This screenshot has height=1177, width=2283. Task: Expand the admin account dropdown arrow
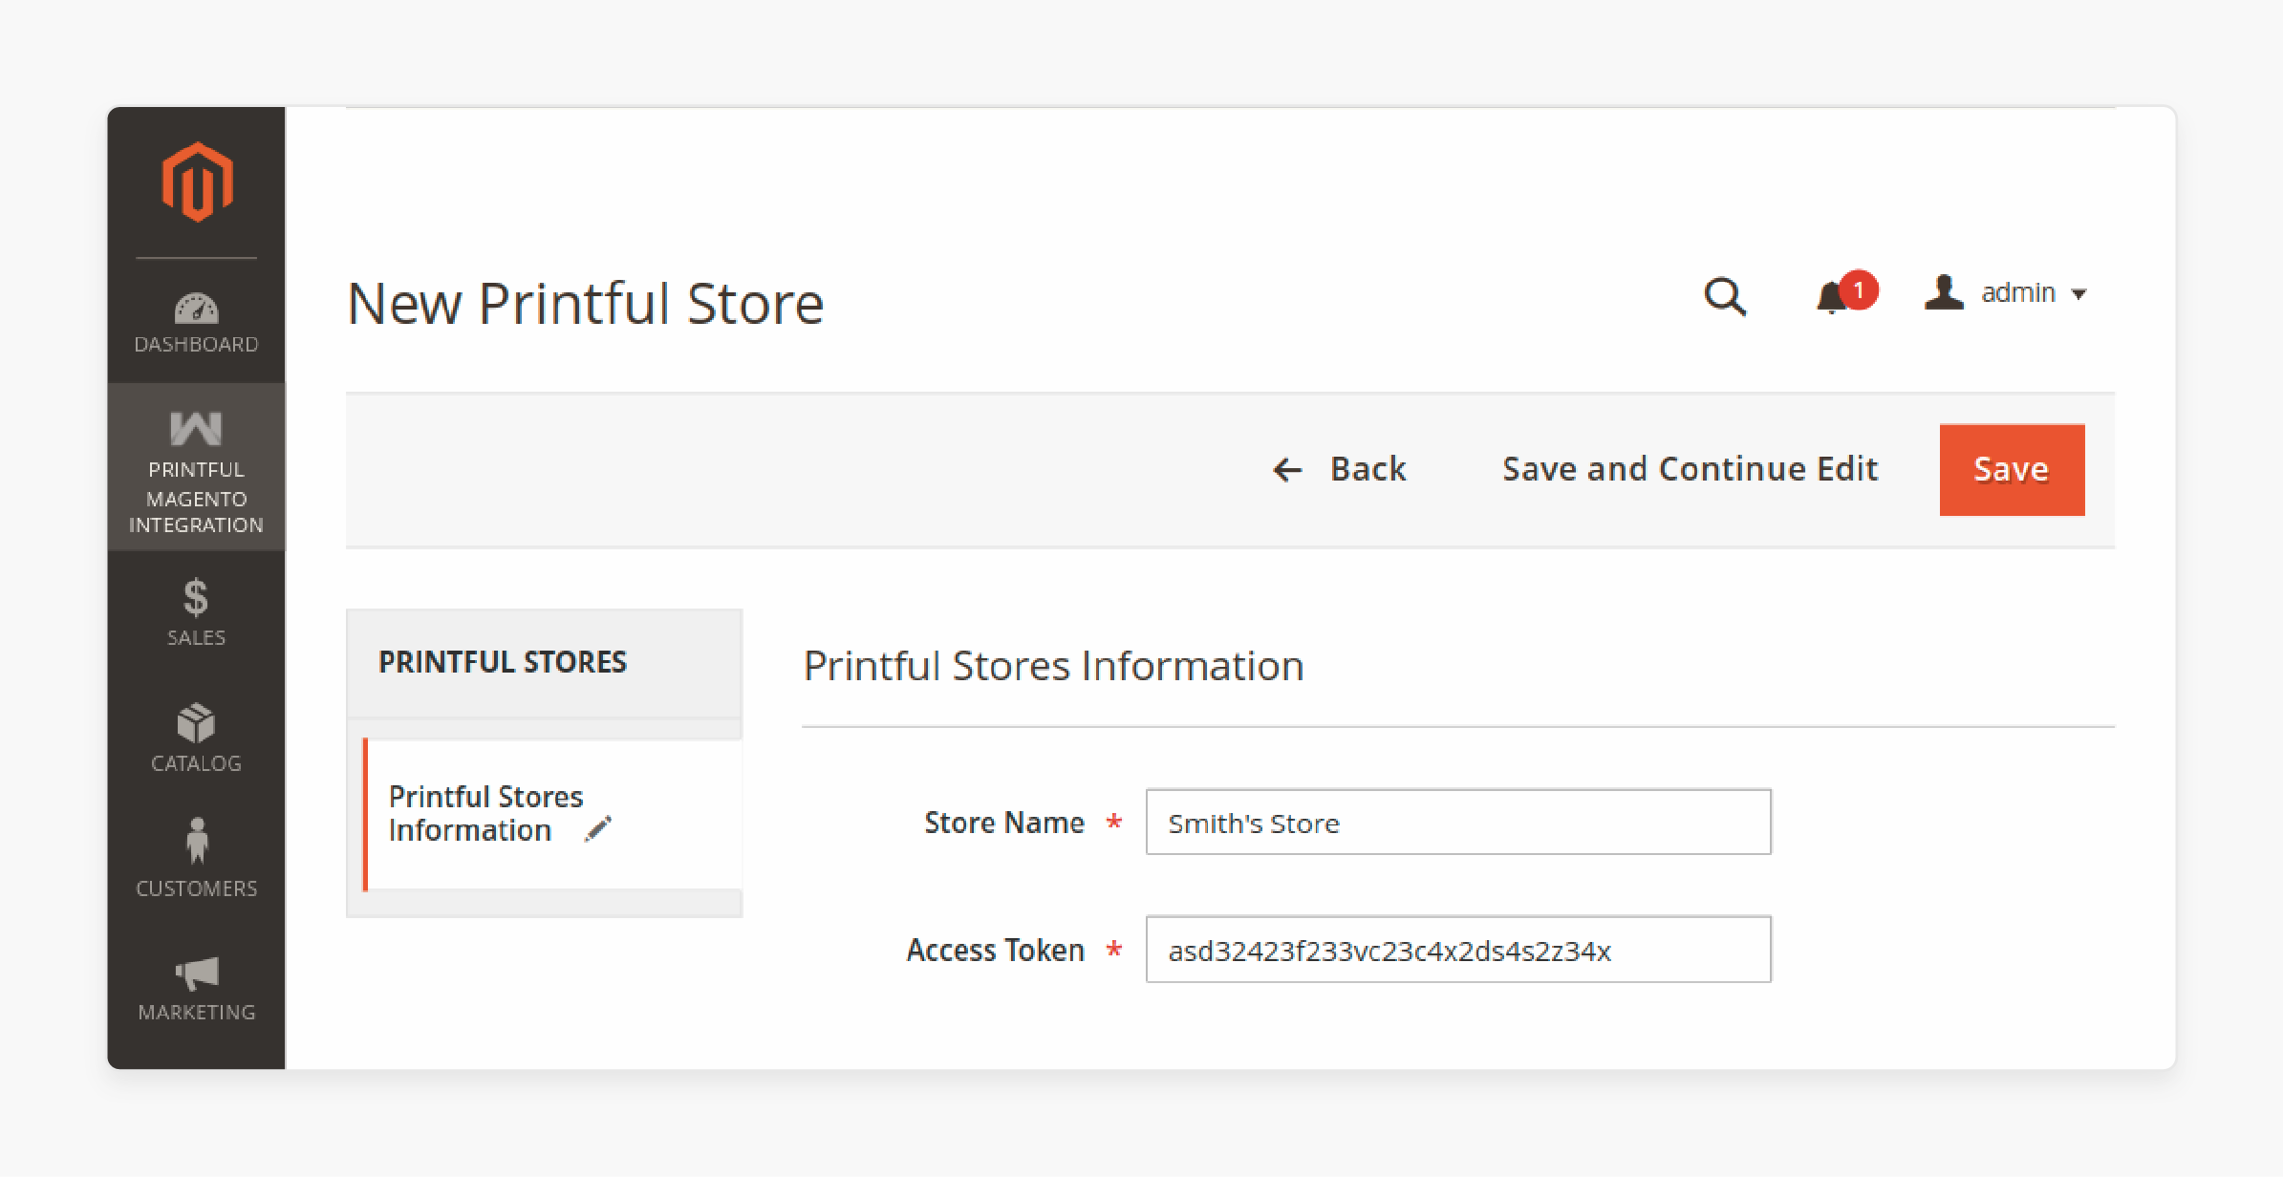pos(2078,294)
